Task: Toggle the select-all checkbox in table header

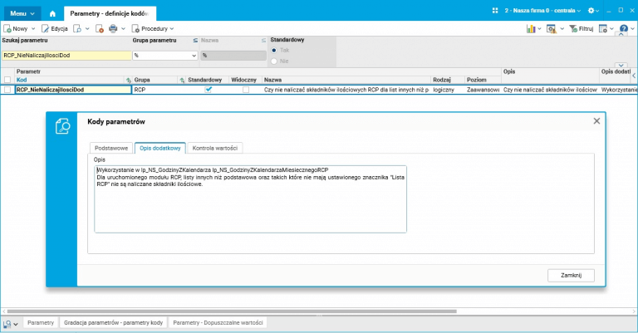Action: tap(7, 80)
